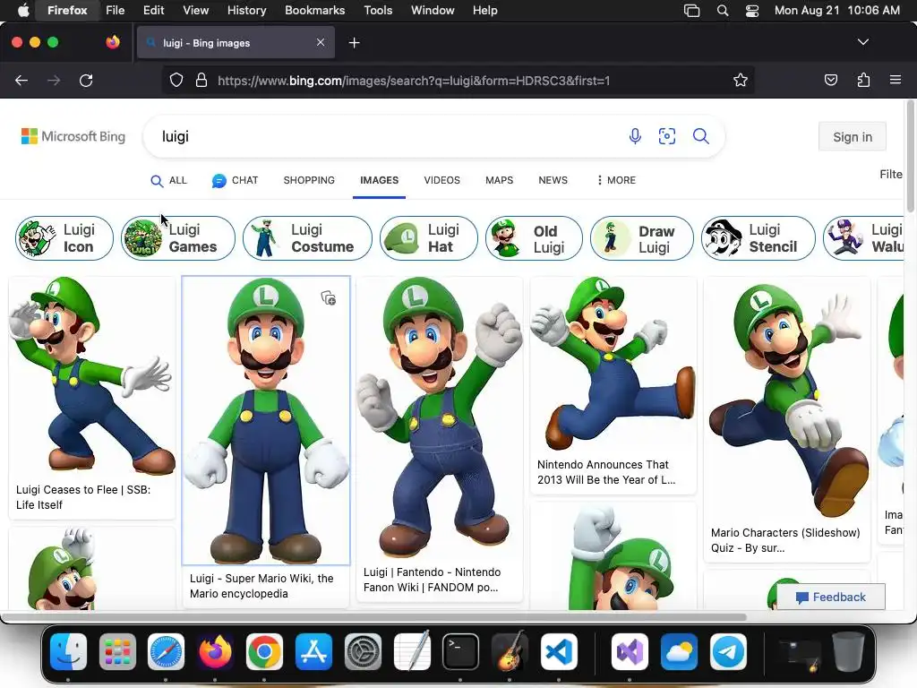
Task: Select the Luigi Games suggestion chip
Action: tap(178, 238)
